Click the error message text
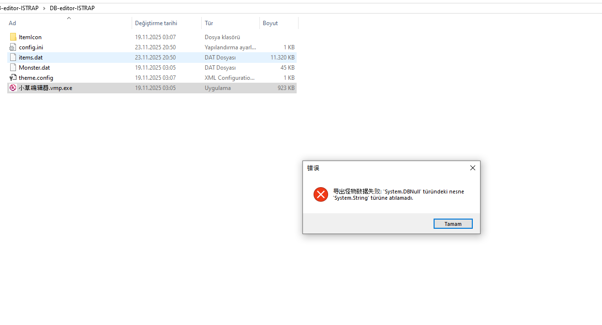This screenshot has width=602, height=325. pos(398,194)
